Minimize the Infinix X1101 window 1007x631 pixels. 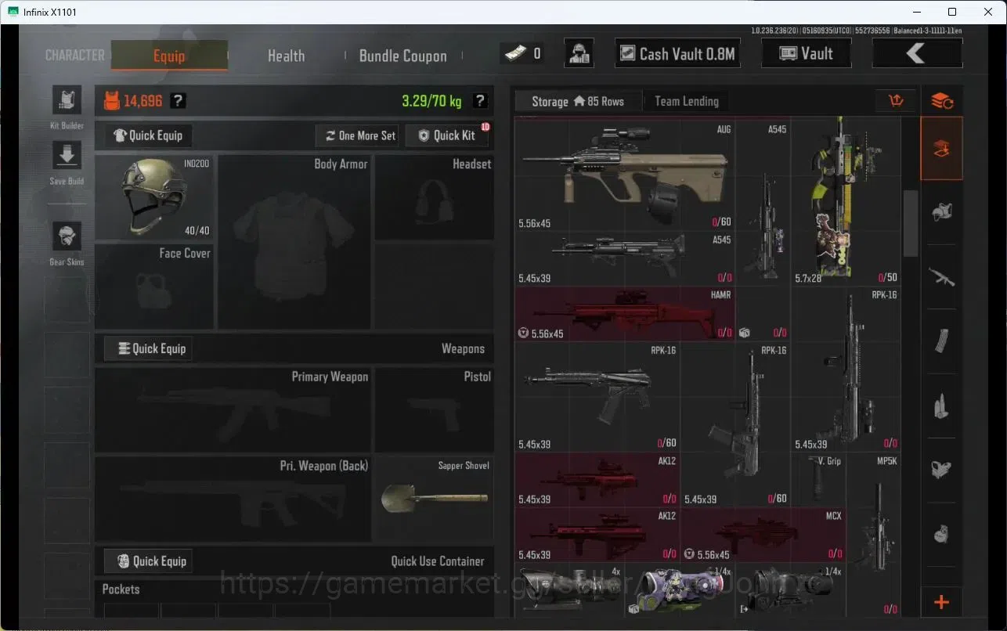click(x=917, y=12)
